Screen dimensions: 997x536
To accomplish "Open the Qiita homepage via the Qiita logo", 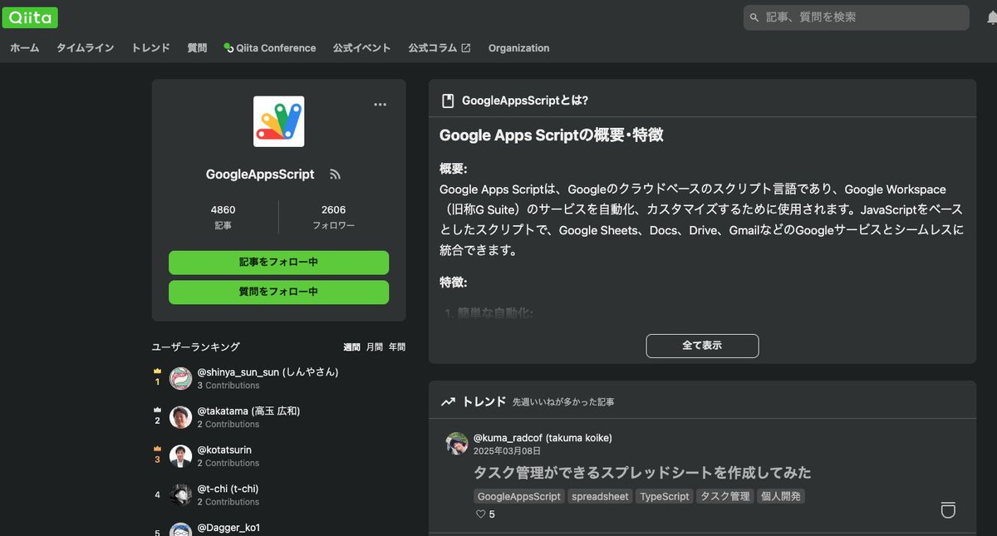I will (x=30, y=17).
